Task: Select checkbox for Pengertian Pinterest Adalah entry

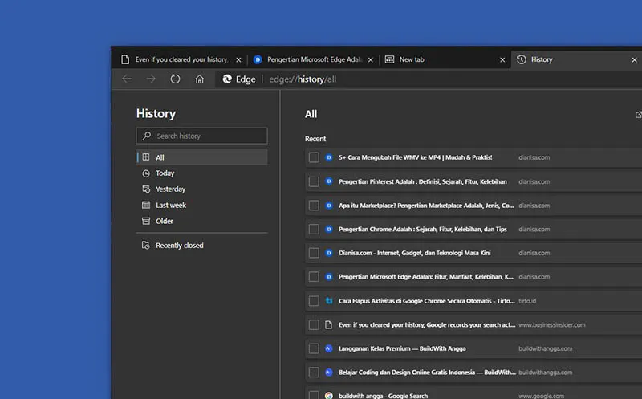Action: pos(314,181)
